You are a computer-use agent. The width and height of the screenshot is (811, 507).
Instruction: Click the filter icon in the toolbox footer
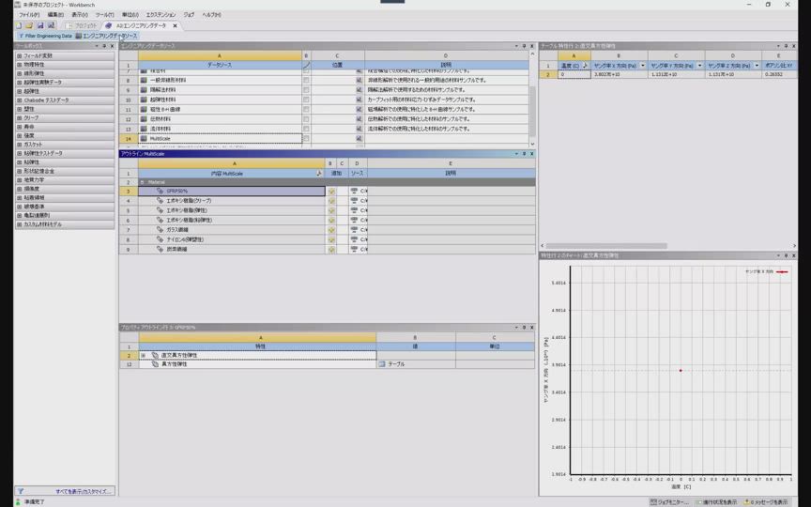pyautogui.click(x=20, y=491)
